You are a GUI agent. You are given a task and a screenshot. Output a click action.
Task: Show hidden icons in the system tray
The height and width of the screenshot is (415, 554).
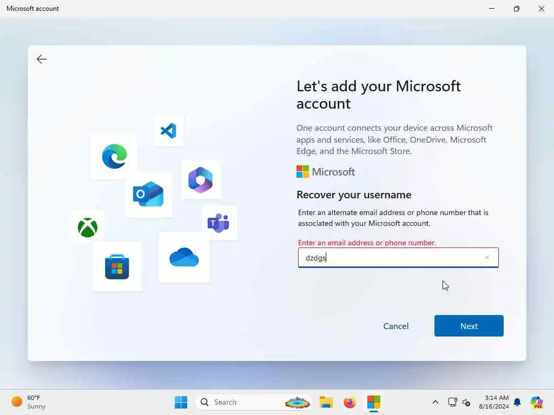point(436,402)
